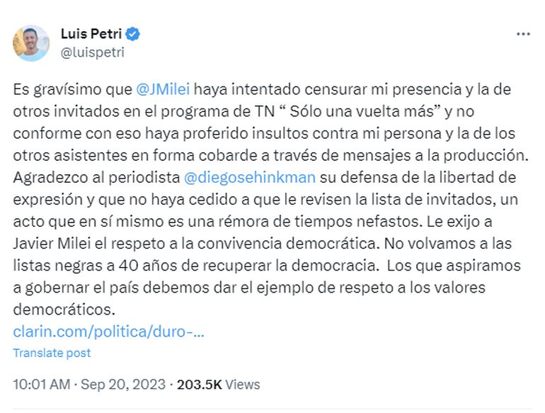Click the 10:01 AM time stamp
Viewport: 545px width, 413px height.
(42, 385)
